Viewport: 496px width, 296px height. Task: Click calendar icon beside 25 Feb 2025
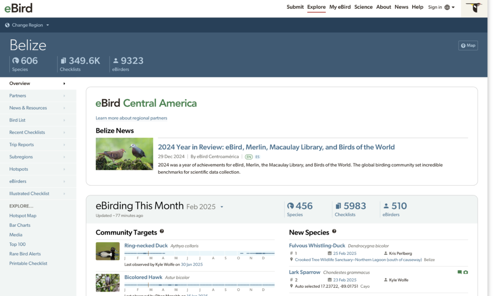pyautogui.click(x=329, y=253)
